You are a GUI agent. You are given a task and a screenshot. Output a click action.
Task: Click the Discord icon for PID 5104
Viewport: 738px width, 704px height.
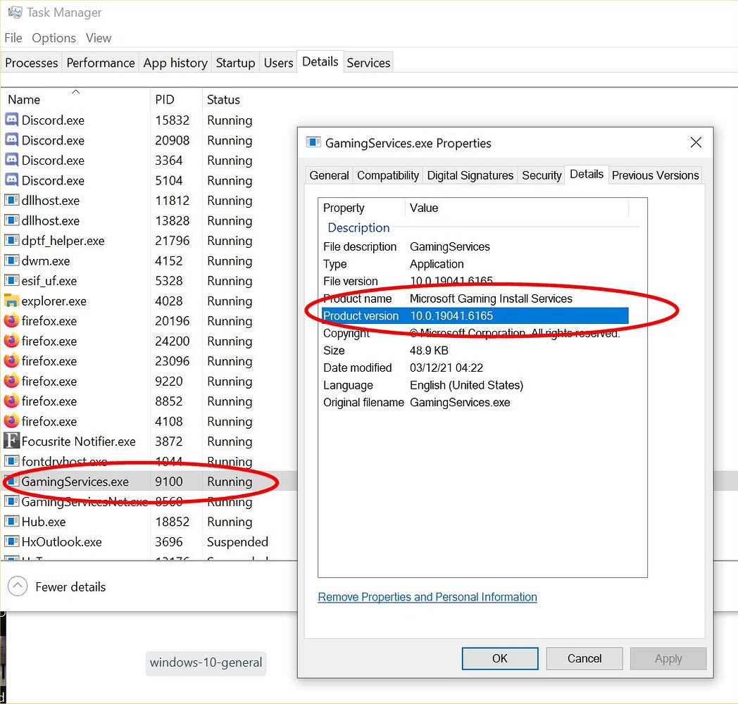click(12, 180)
